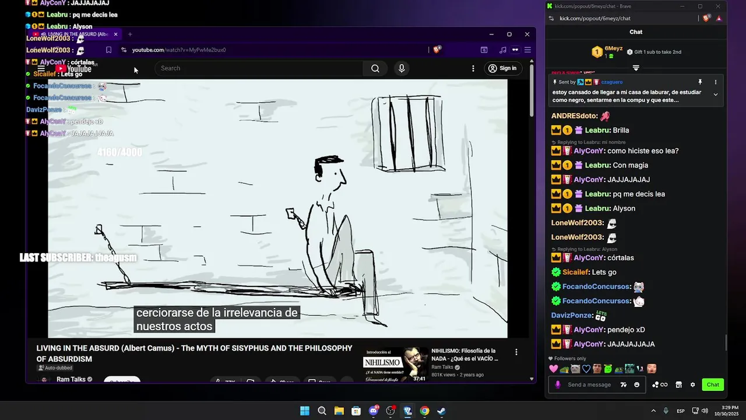Click Brave shields icon in Kick chat window
This screenshot has width=746, height=420.
[x=706, y=18]
